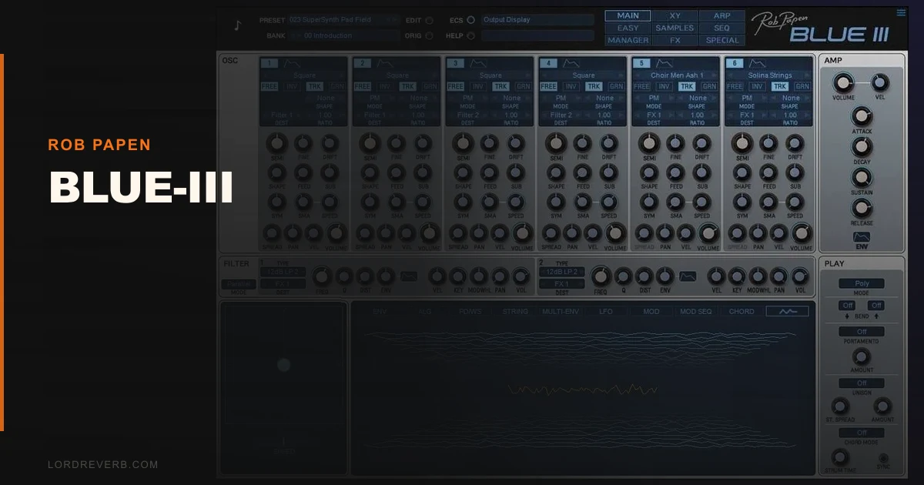Click oscillator 5 VOLUME knob

(x=708, y=232)
